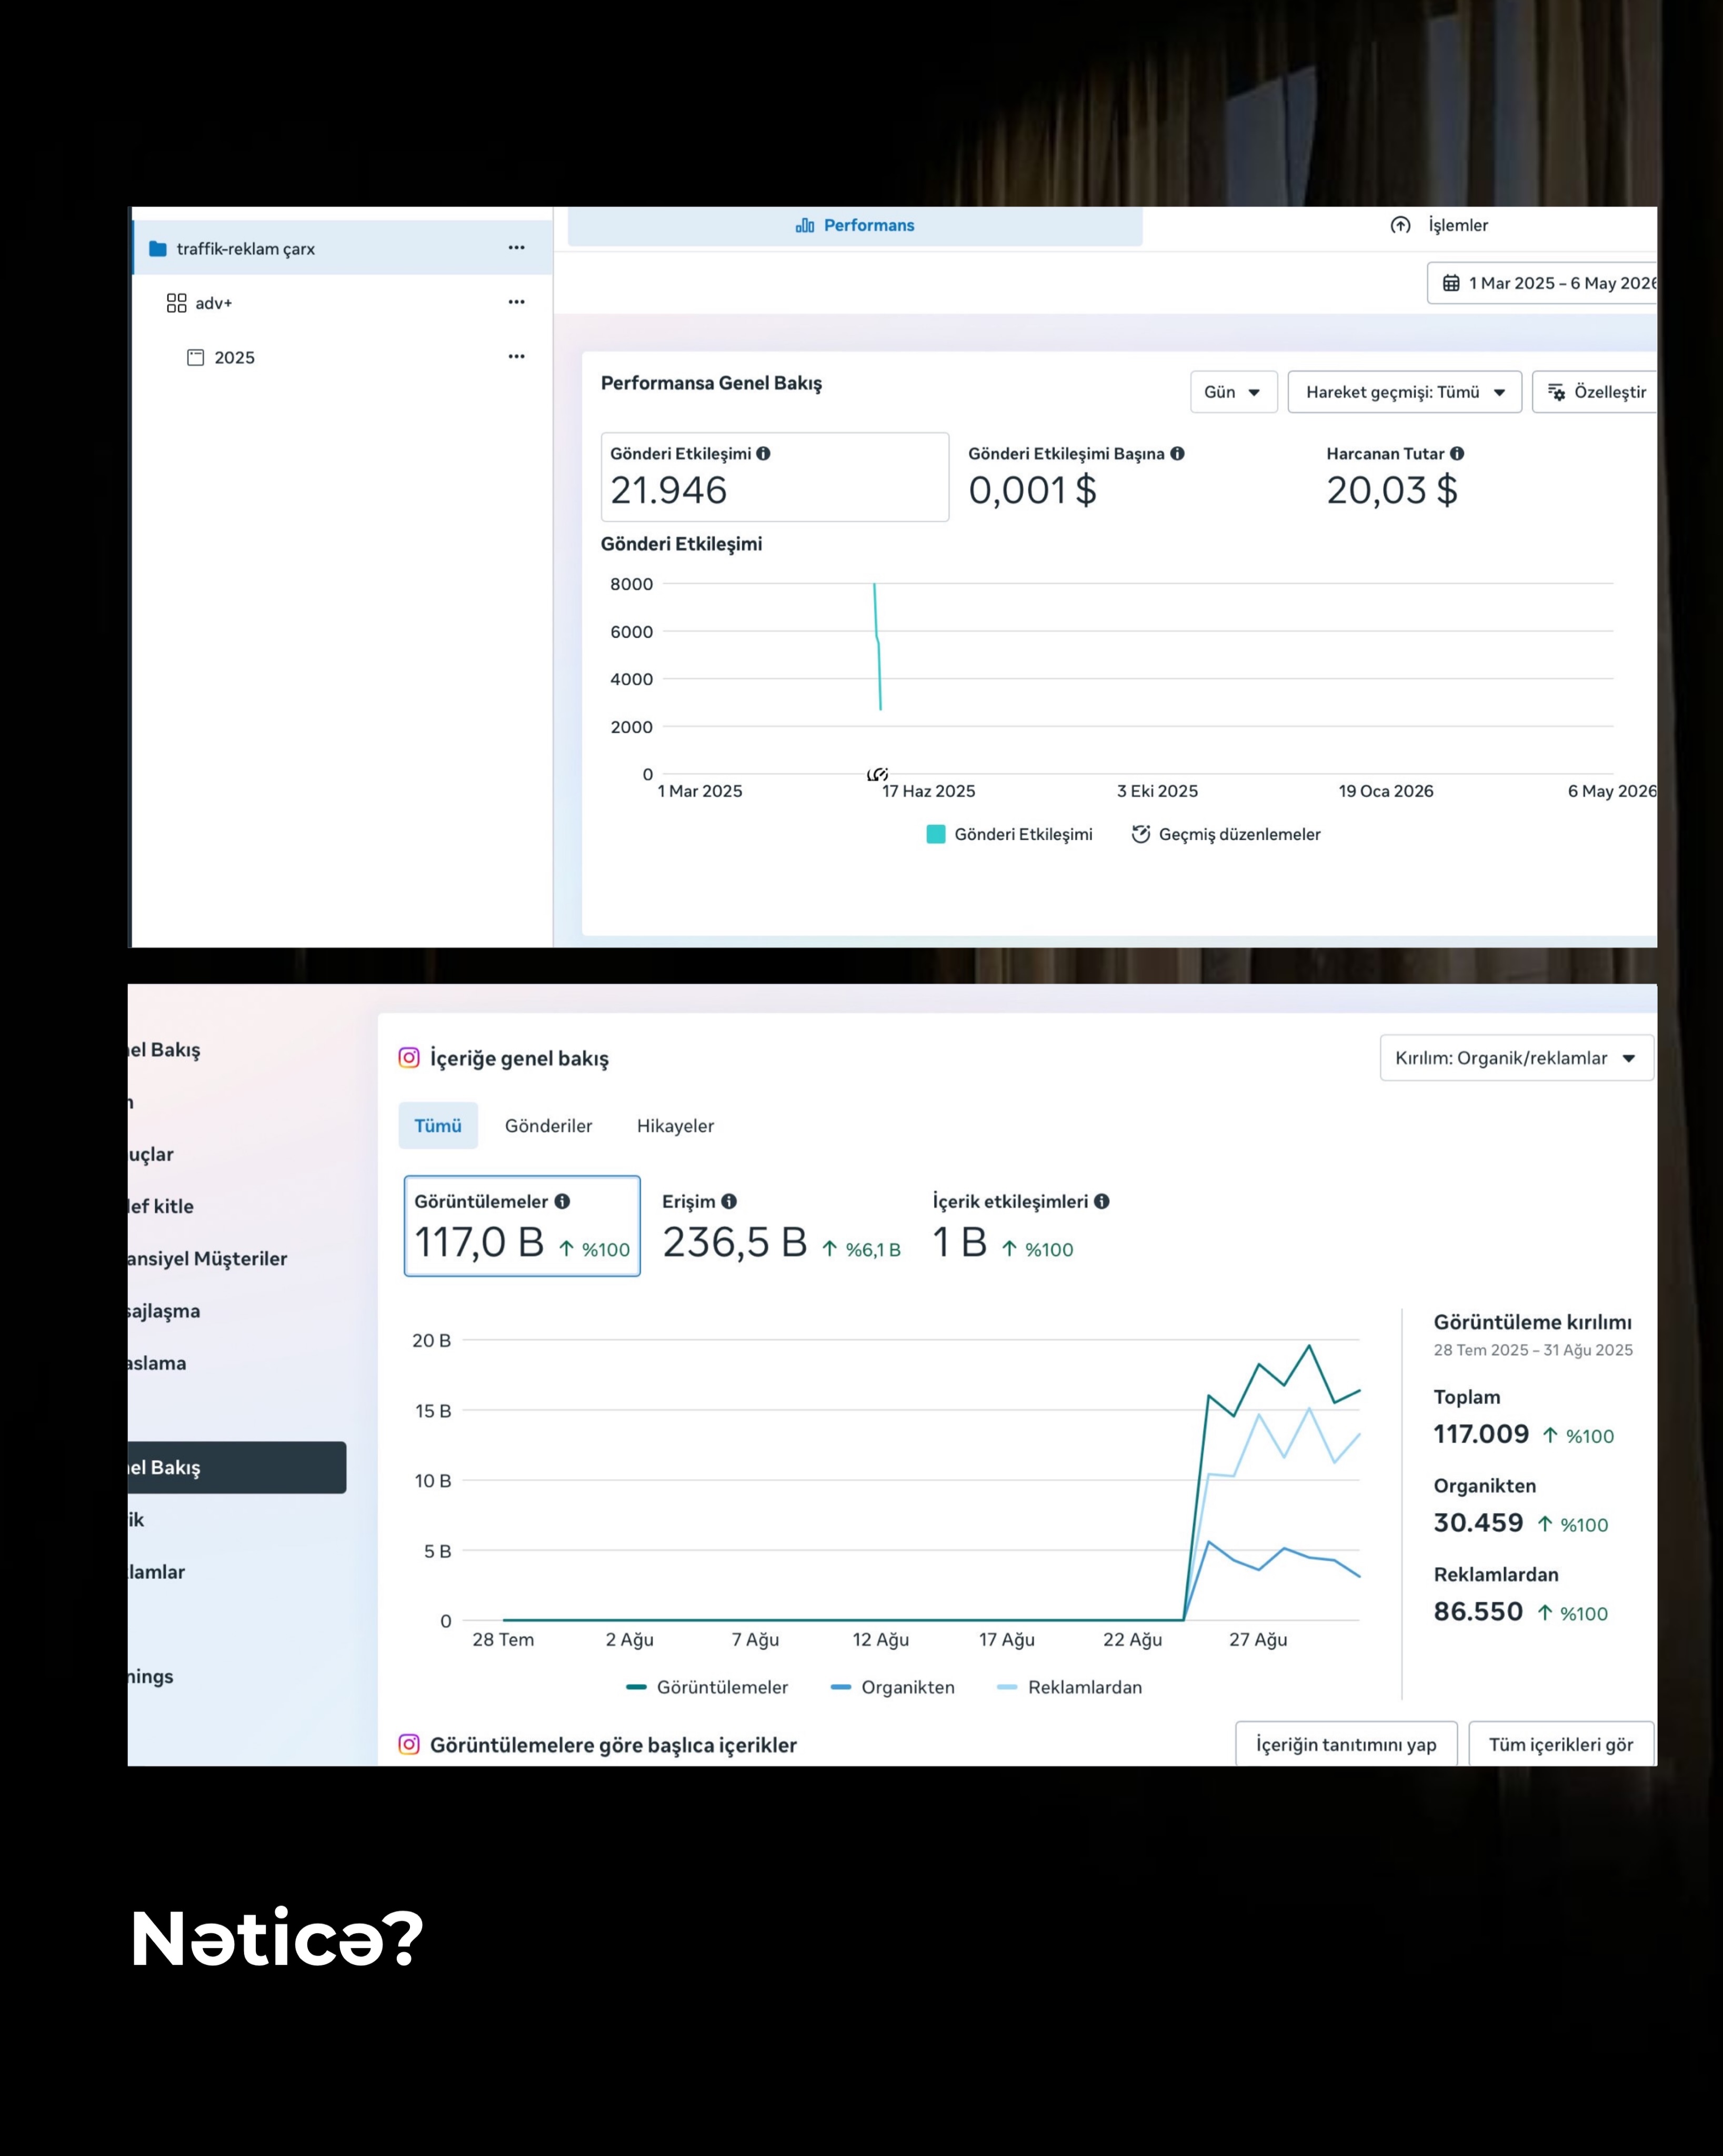1723x2156 pixels.
Task: Select the Görüntülemeler 117,0 B metric card
Action: coord(522,1225)
